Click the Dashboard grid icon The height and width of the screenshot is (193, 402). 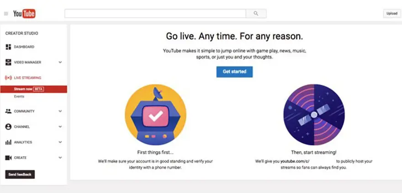tap(8, 47)
